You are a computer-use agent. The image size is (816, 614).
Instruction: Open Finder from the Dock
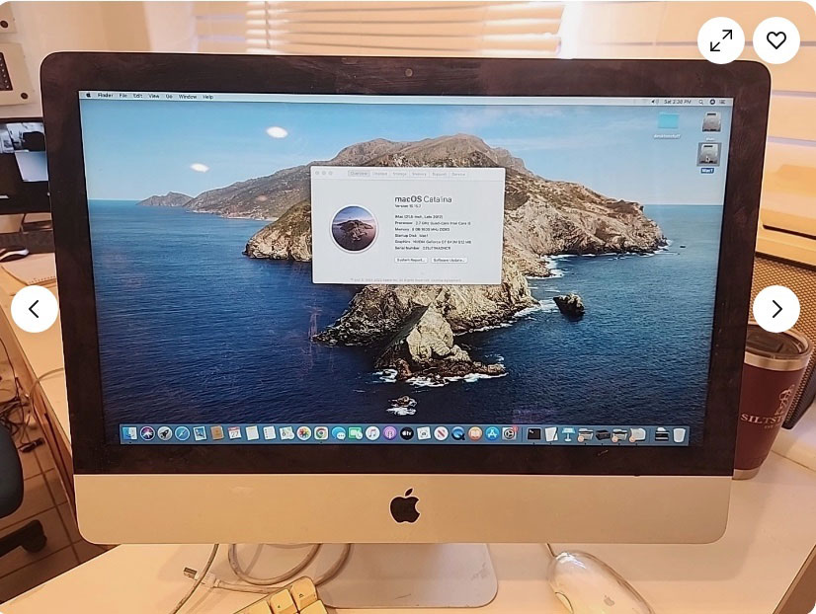[129, 432]
